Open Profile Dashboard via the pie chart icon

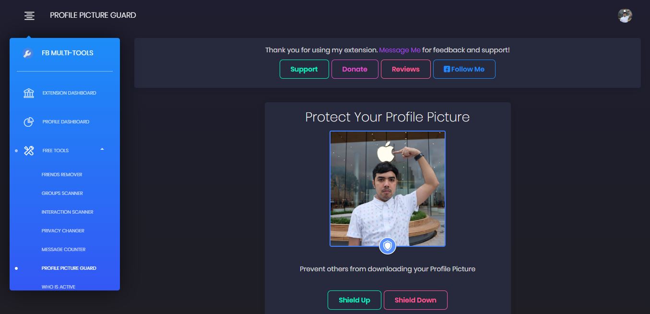pyautogui.click(x=29, y=121)
